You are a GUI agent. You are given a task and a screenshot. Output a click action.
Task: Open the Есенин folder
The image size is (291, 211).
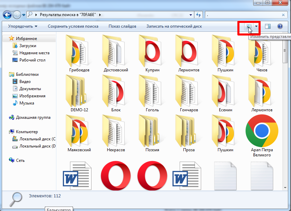(x=225, y=93)
